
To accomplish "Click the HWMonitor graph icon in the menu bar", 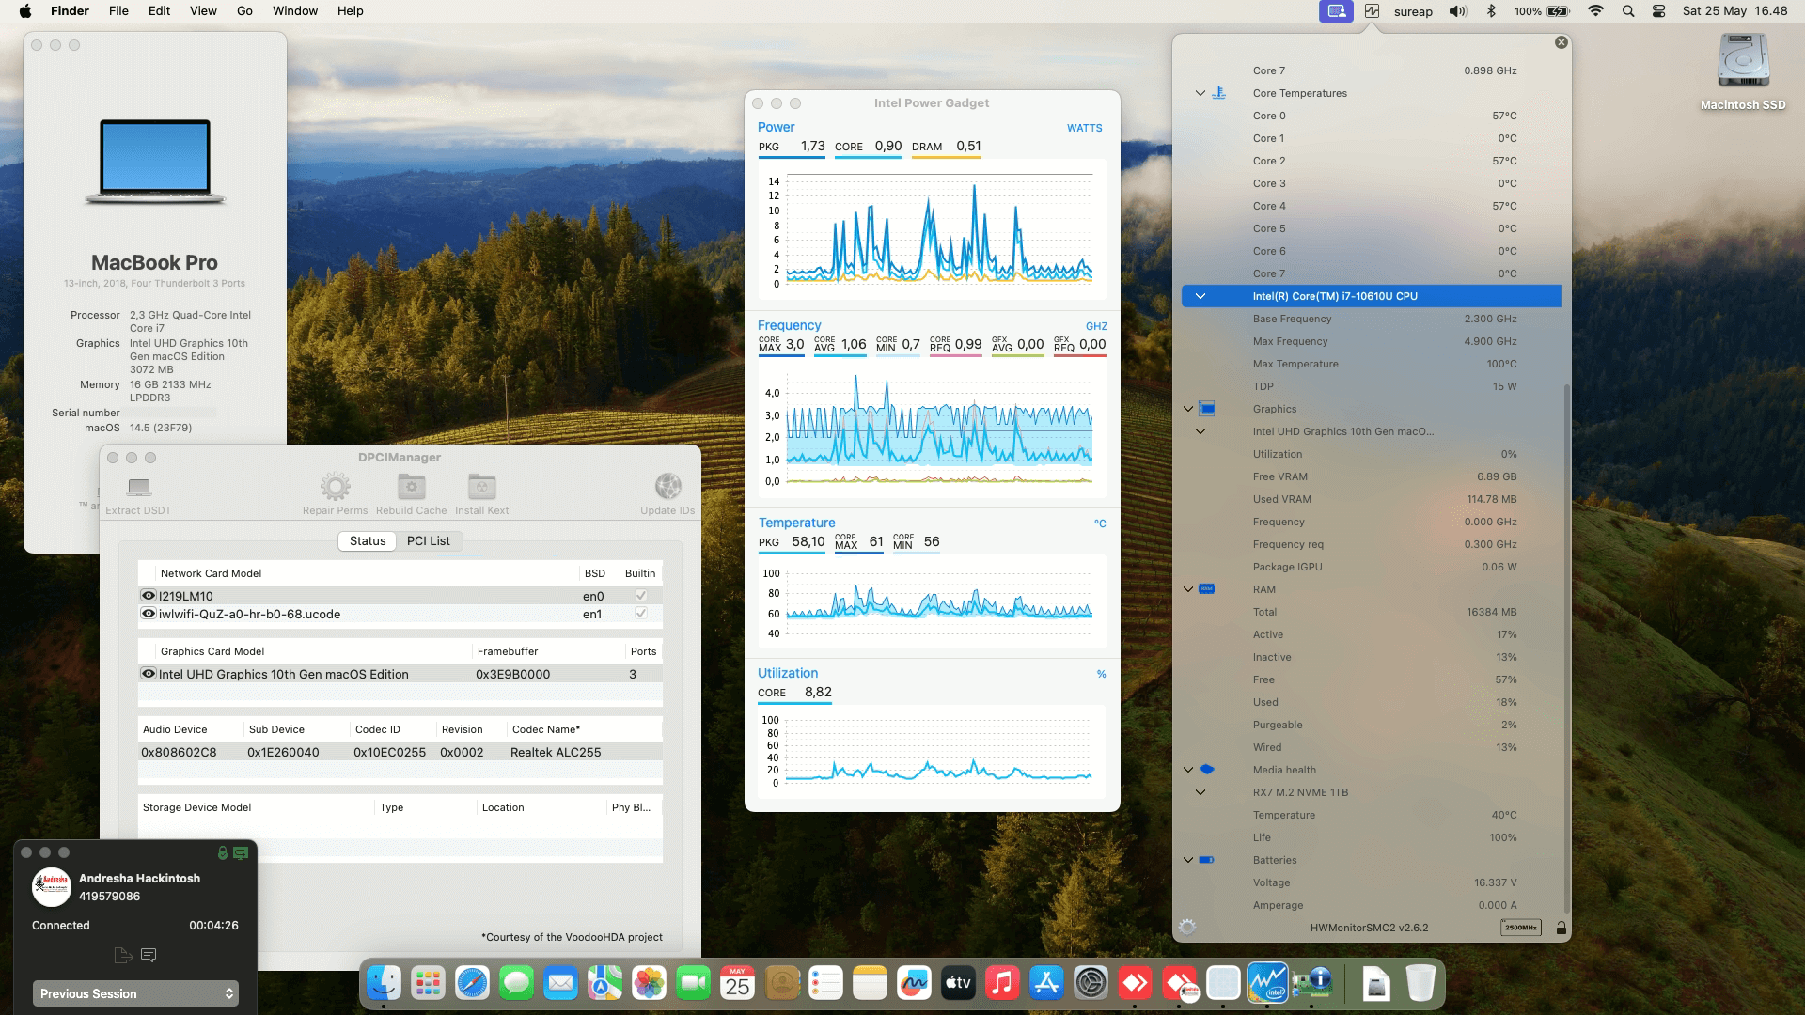I will pyautogui.click(x=1372, y=11).
